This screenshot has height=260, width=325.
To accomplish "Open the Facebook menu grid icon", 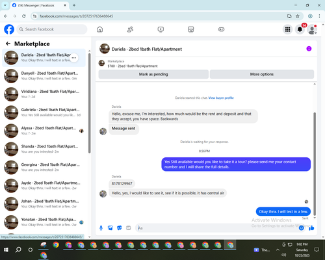I will coord(287,29).
